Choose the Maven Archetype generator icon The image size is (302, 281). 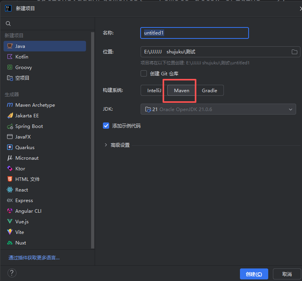[x=10, y=105]
